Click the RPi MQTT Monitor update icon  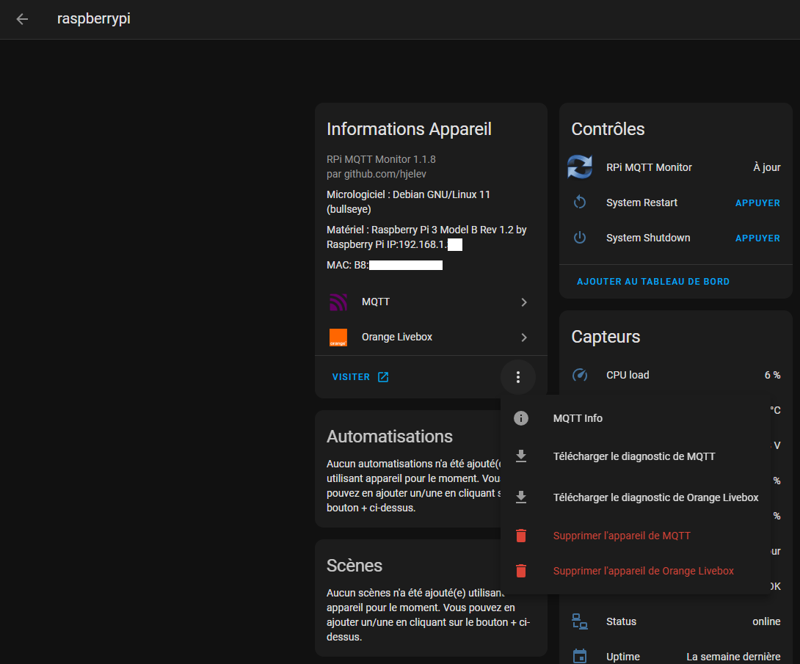pos(580,167)
